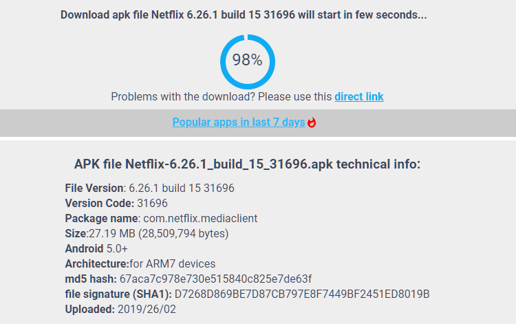516x324 pixels.
Task: Click the "Version Code:" label
Action: coord(100,204)
